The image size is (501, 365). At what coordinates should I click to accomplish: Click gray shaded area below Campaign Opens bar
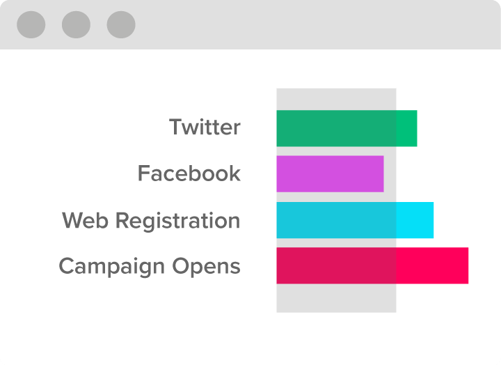337,298
